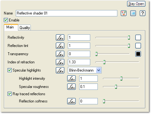Screen dimensions: 153x116
Task: Open the blue preview square icon
Action: 133,13
